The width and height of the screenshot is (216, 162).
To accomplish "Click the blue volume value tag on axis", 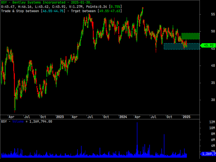I will coord(208,154).
